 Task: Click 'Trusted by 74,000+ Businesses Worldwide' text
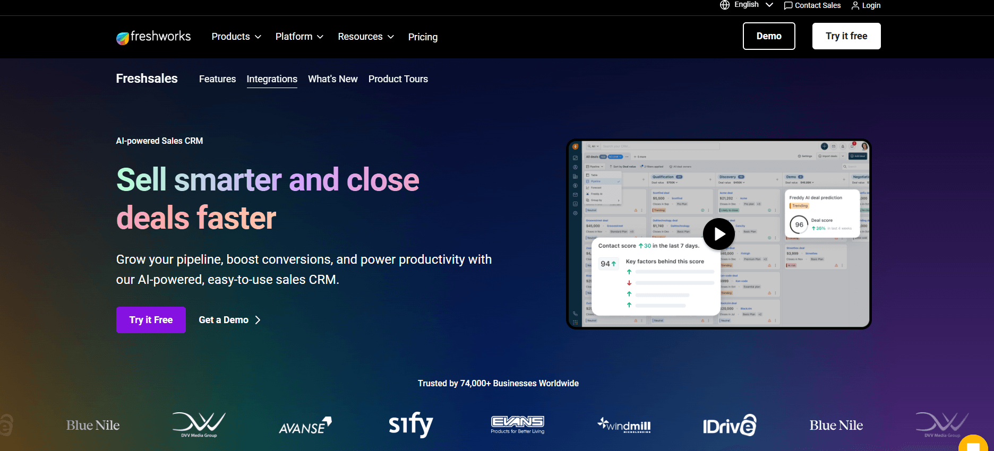point(498,383)
